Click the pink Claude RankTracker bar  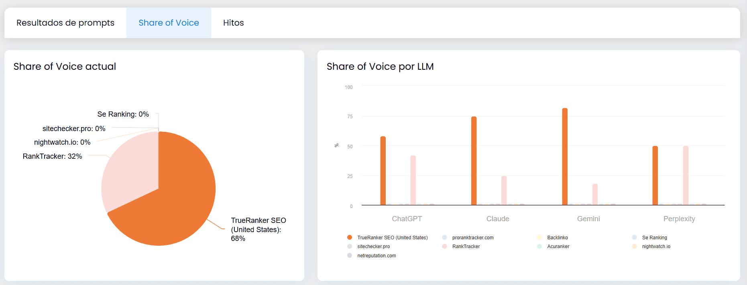click(504, 190)
